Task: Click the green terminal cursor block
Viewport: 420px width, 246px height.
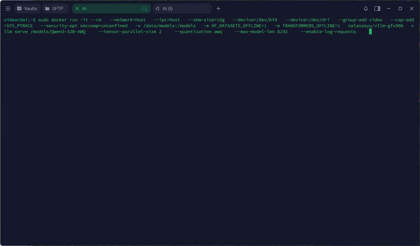Action: pyautogui.click(x=370, y=31)
